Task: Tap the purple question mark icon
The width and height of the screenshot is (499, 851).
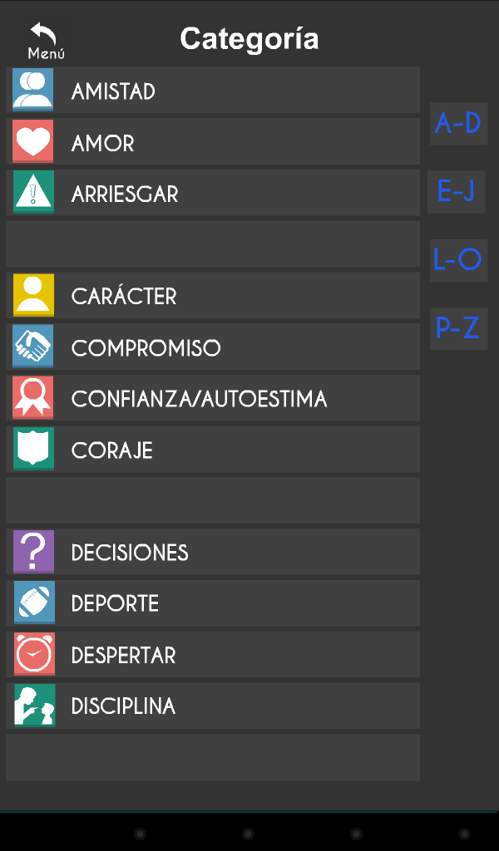Action: click(33, 552)
